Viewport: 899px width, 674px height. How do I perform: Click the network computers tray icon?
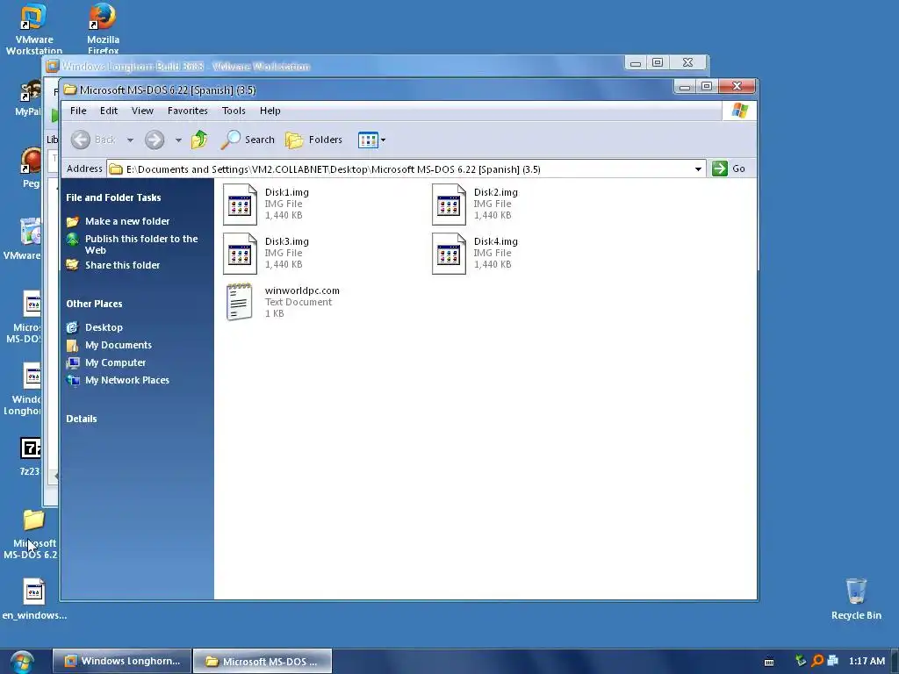(833, 661)
